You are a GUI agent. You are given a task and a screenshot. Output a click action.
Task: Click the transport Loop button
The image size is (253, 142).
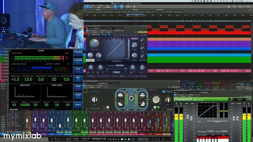(x=133, y=139)
